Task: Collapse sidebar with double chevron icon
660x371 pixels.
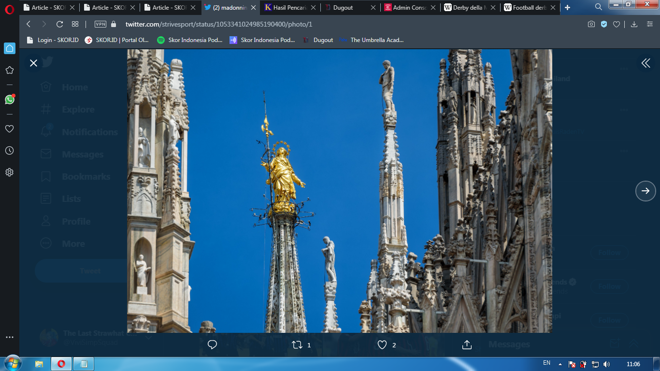Action: point(646,63)
